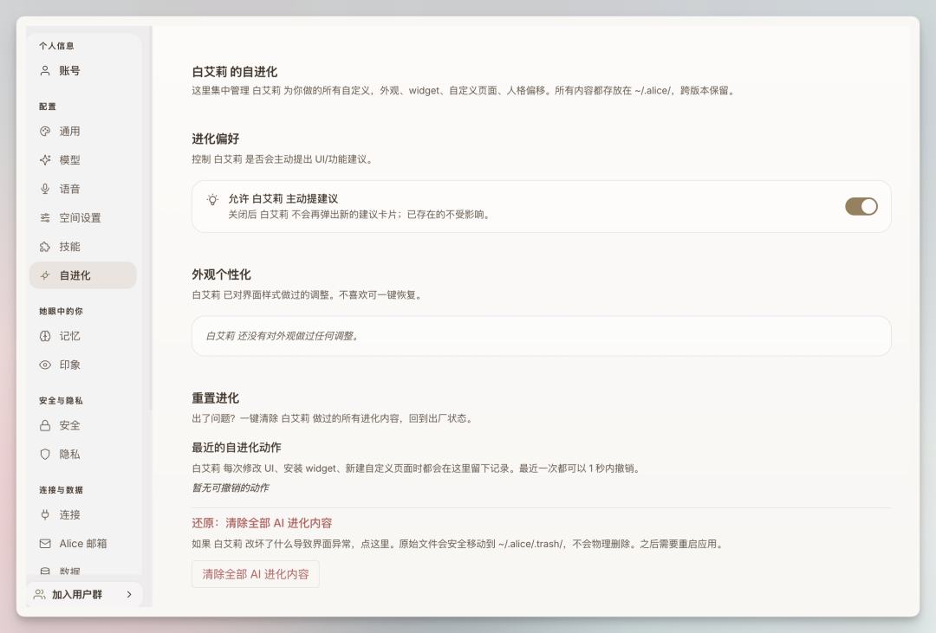
Task: Click the 进化偏好 section heading
Action: click(x=216, y=139)
